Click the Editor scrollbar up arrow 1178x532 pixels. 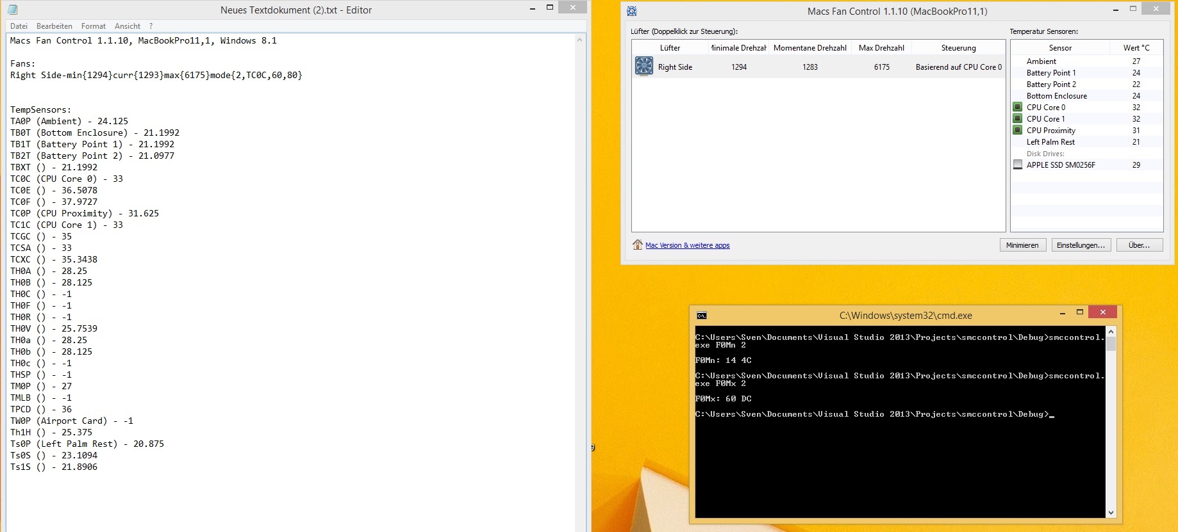(580, 40)
